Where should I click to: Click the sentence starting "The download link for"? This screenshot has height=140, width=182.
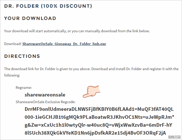[x=91, y=69]
